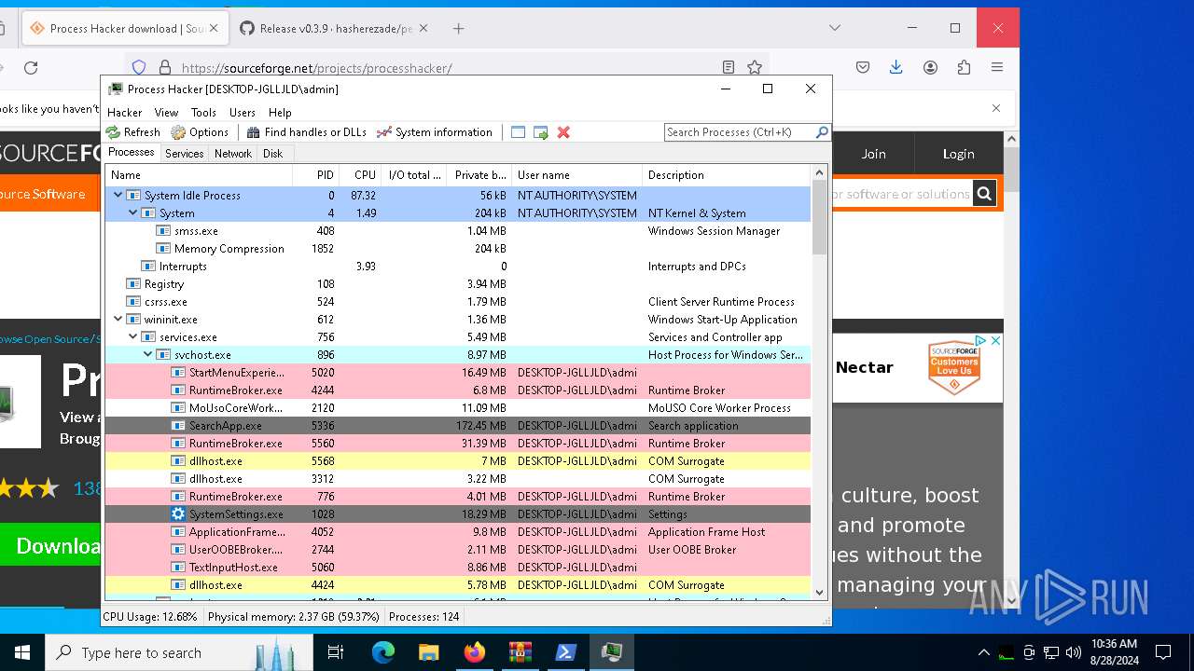Collapse the wininit.exe tree node
This screenshot has width=1194, height=671.
point(118,319)
